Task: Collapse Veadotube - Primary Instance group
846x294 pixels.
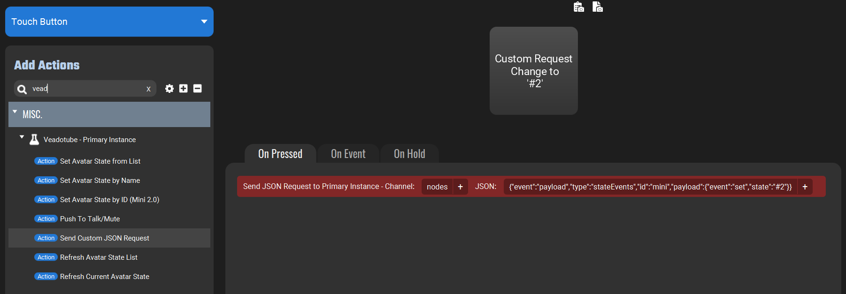Action: tap(22, 137)
